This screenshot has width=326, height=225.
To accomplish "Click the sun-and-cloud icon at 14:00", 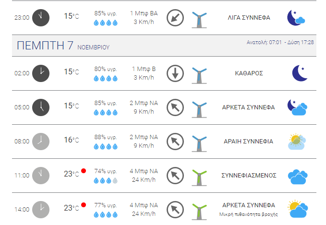I will coord(298,209).
